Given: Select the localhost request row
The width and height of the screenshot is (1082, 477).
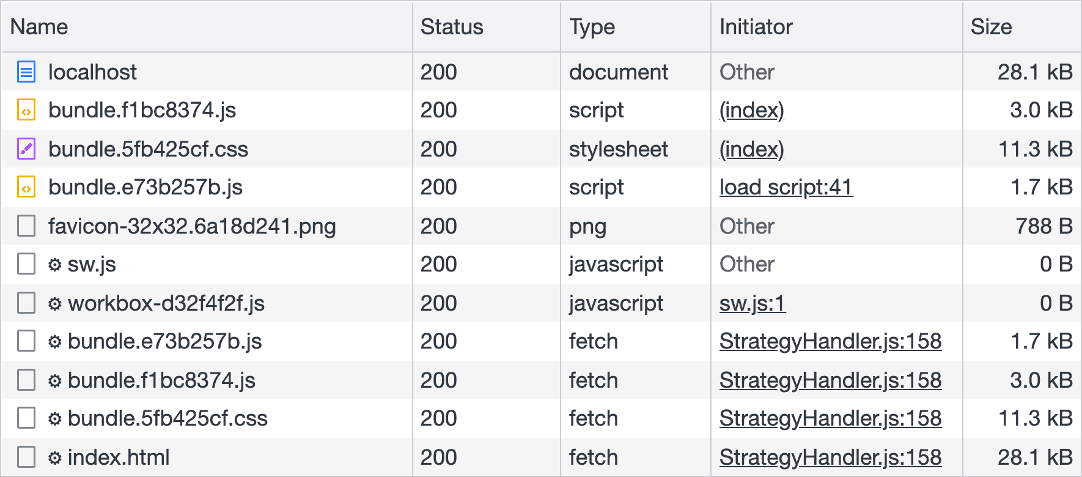Looking at the screenshot, I should pos(245,72).
